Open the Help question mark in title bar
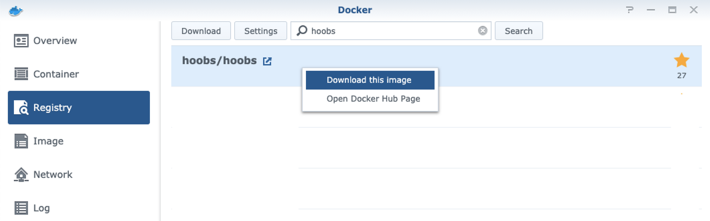The image size is (710, 221). (630, 10)
